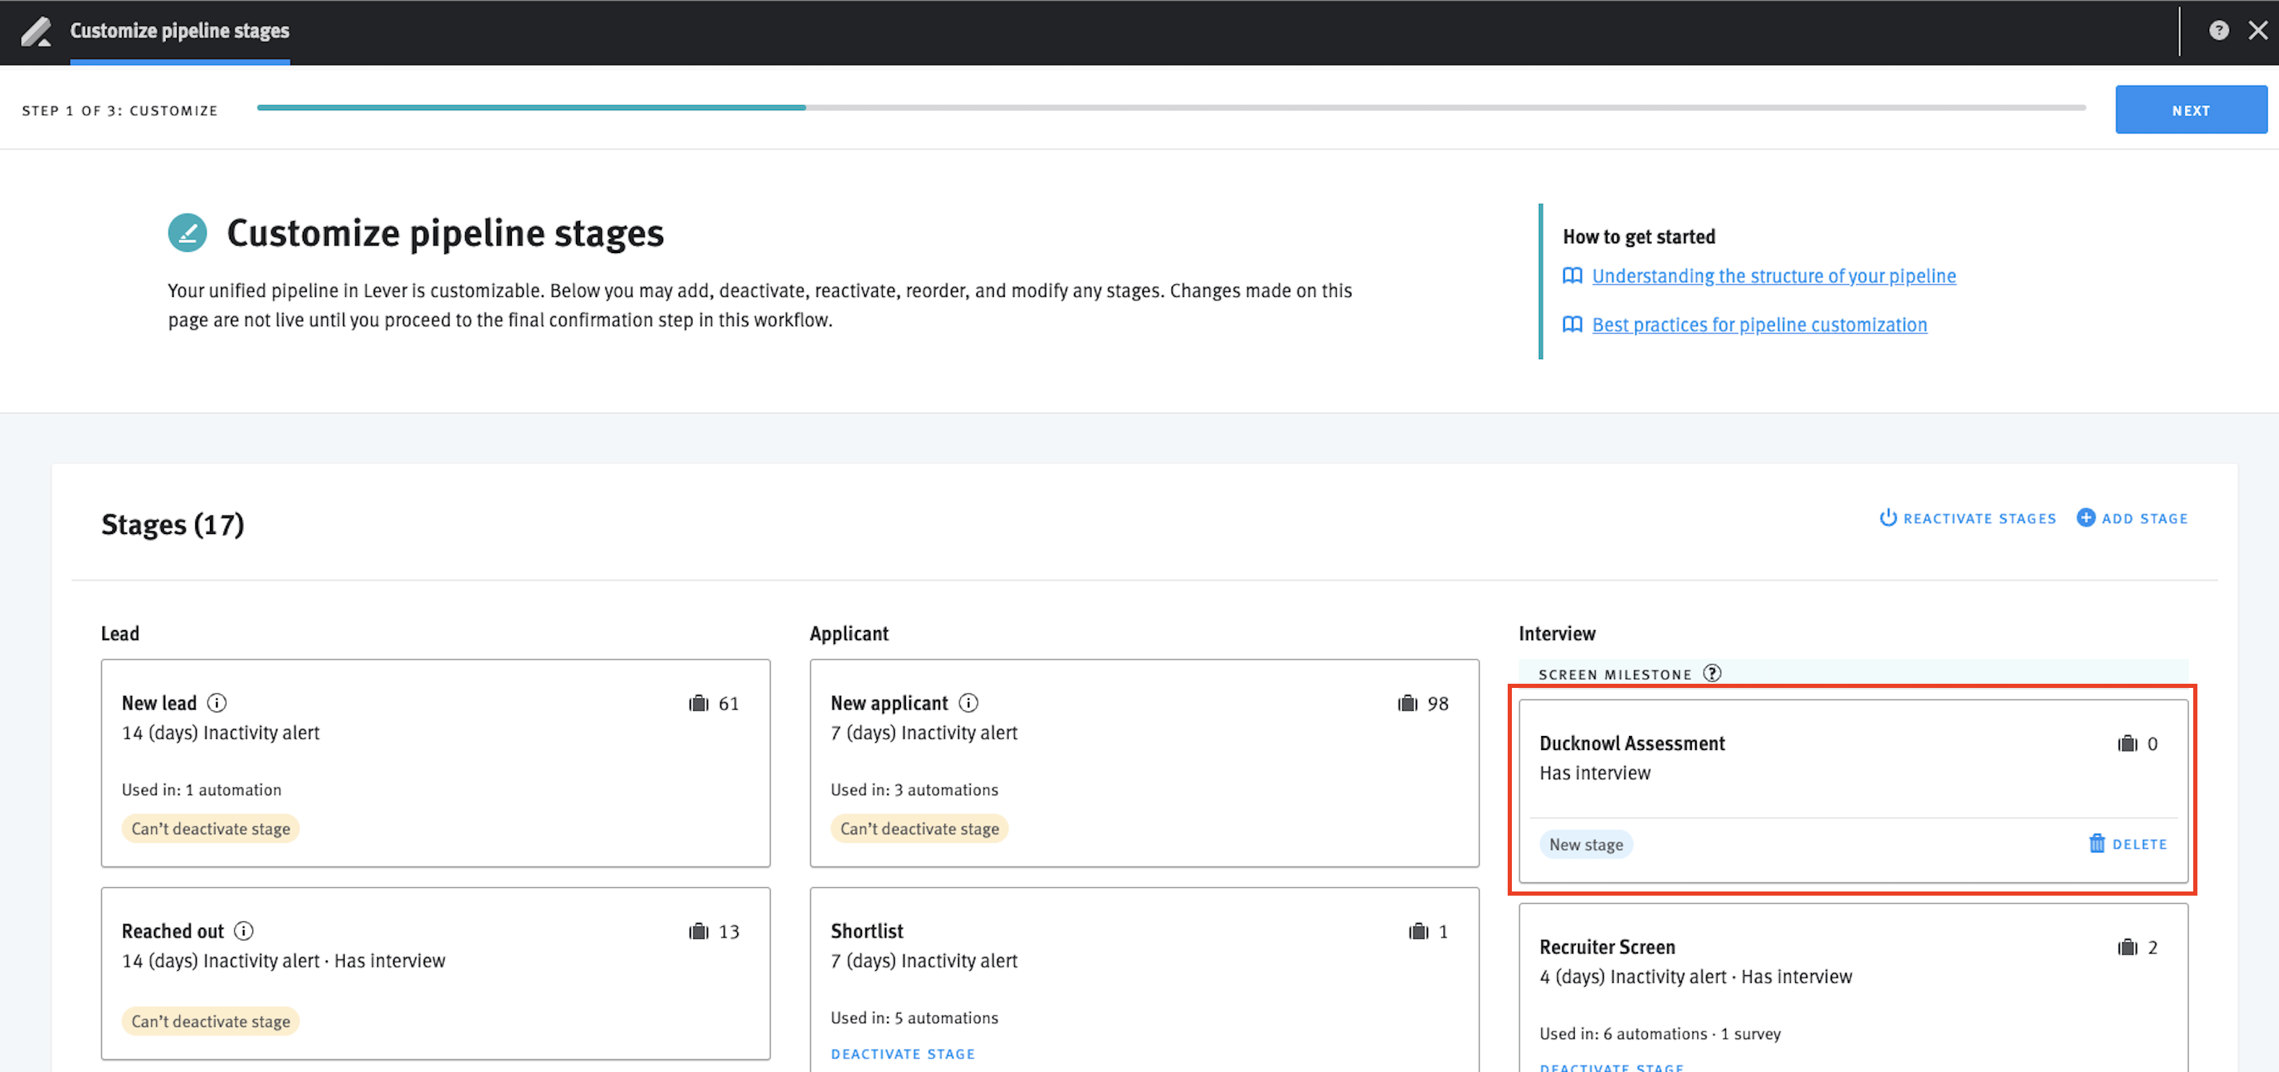Go to next step with NEXT button
The width and height of the screenshot is (2279, 1072).
tap(2190, 109)
